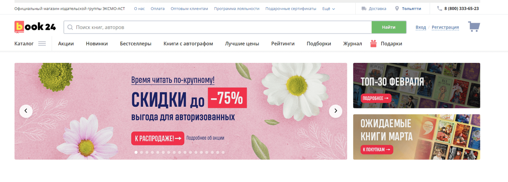Click the delivery truck icon
The image size is (508, 182).
(x=364, y=9)
